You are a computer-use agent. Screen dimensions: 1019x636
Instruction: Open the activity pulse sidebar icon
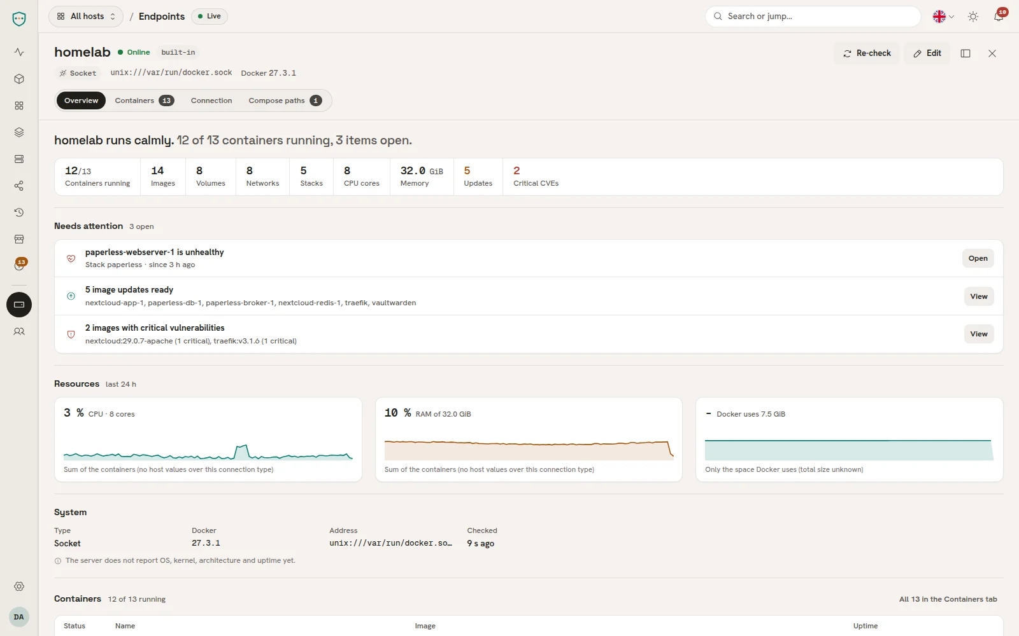19,52
